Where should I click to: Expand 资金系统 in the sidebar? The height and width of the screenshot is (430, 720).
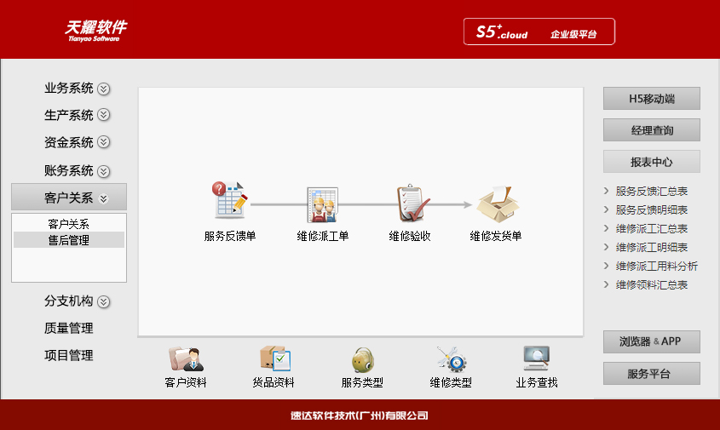pos(77,142)
